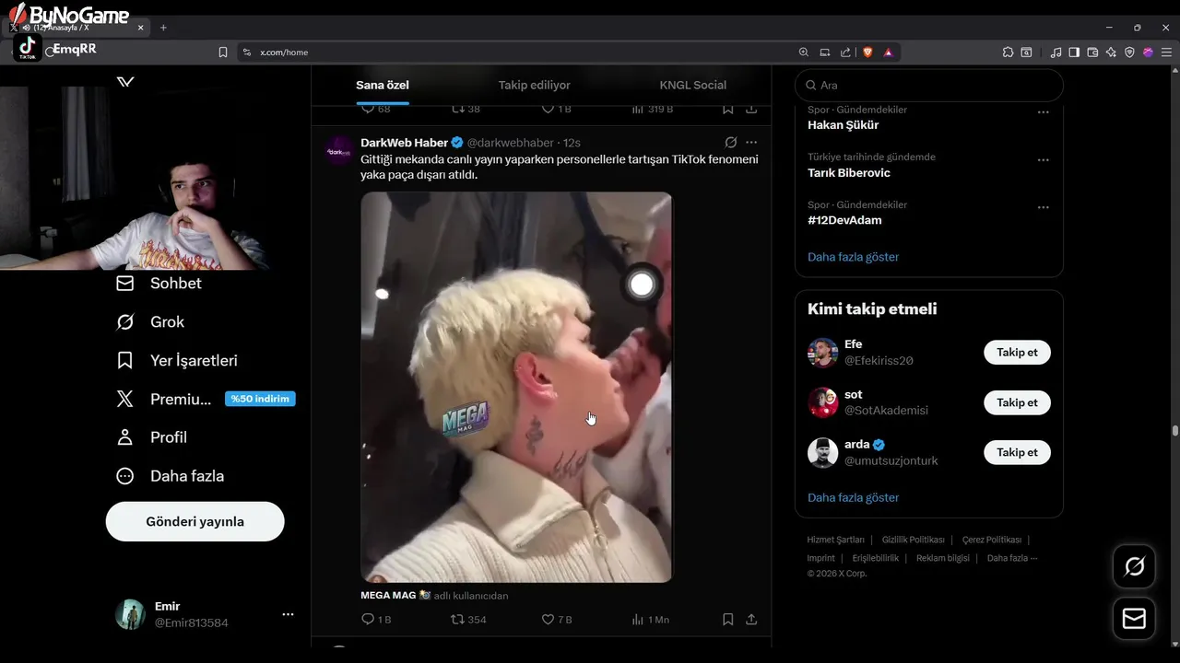The height and width of the screenshot is (663, 1180).
Task: Go to Profil in the sidebar
Action: pos(152,438)
